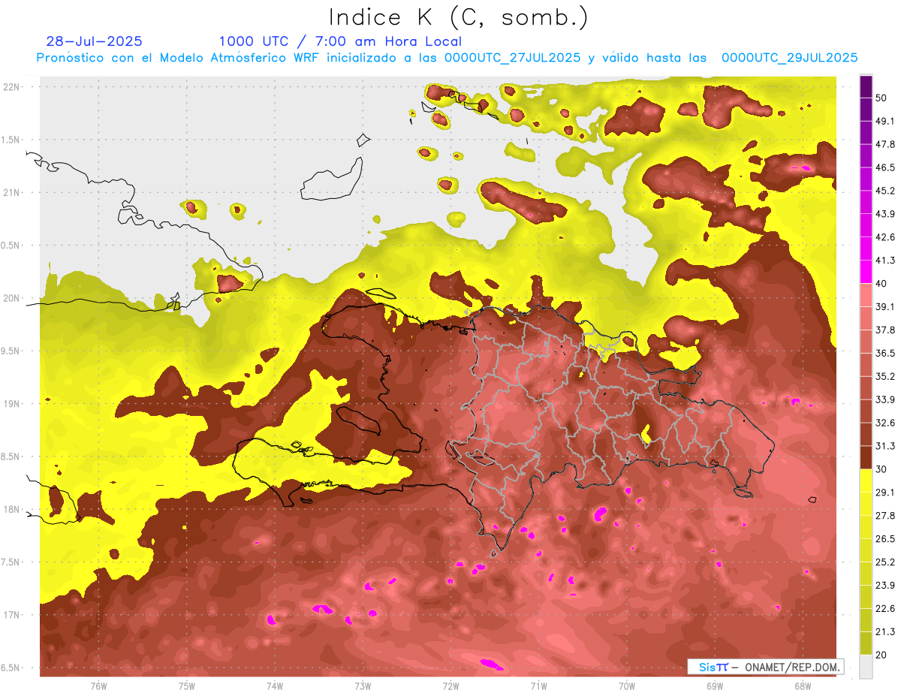Click the '22.6' colorbar label

tap(886, 609)
